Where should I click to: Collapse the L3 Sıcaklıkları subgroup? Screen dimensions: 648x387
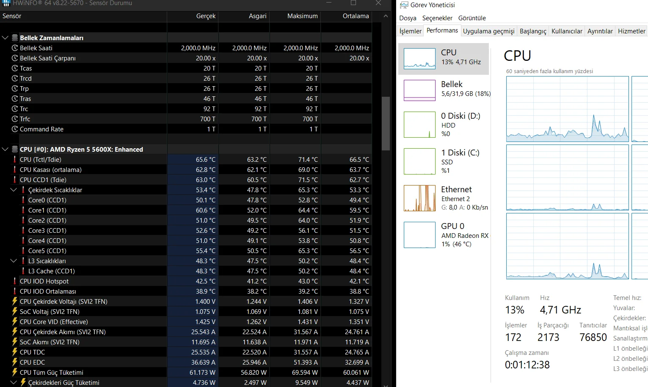tap(14, 261)
